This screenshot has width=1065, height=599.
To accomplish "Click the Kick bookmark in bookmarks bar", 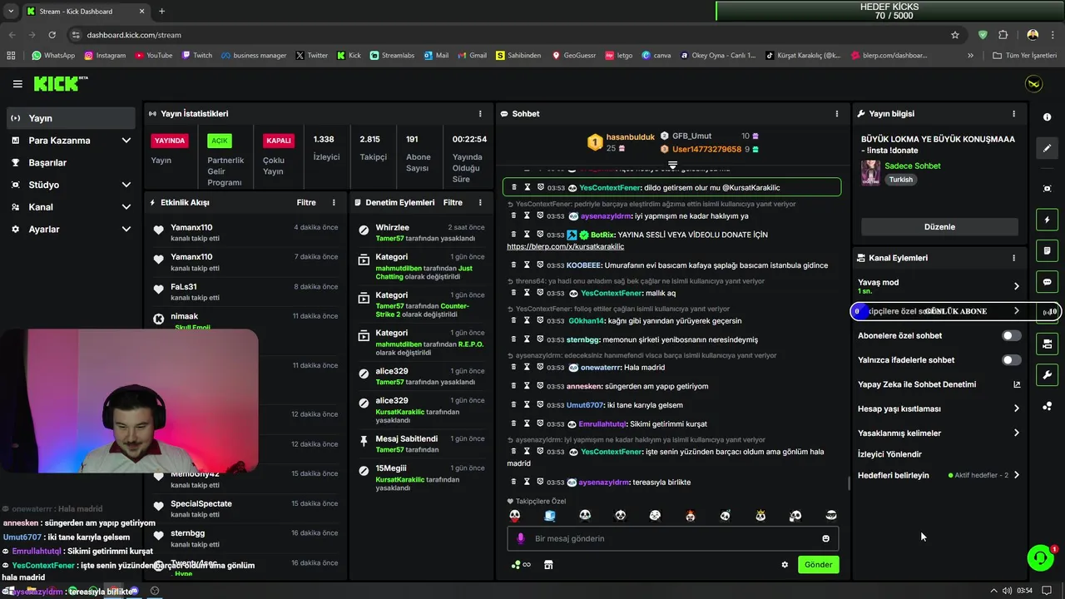I will 349,55.
